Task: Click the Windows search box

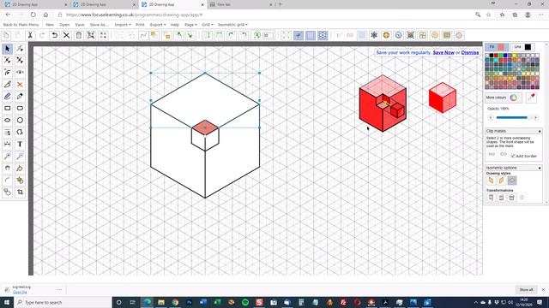Action: coord(63,302)
